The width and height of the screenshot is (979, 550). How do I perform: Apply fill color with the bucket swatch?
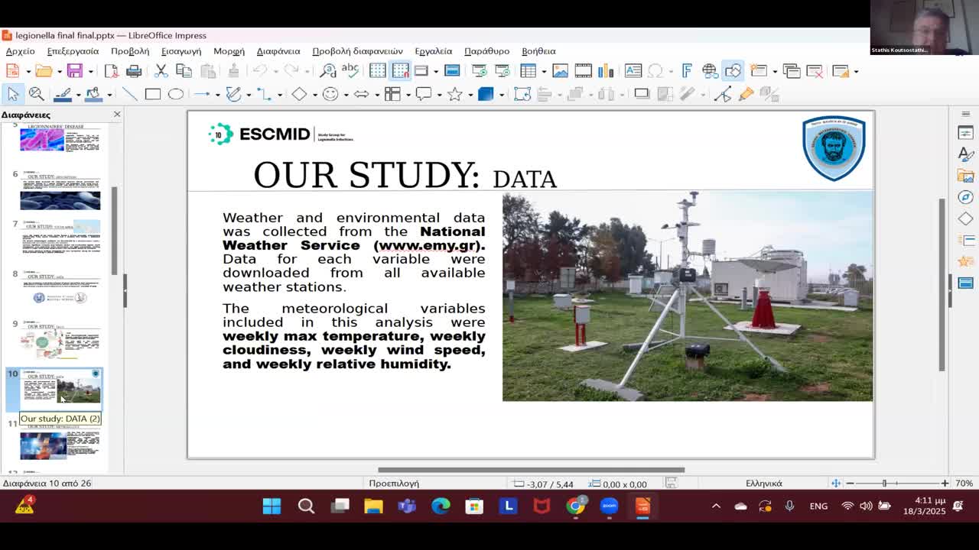pos(93,94)
